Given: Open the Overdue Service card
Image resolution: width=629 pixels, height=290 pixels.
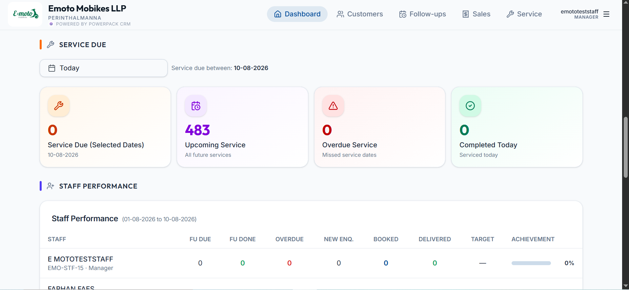Looking at the screenshot, I should coord(380,127).
